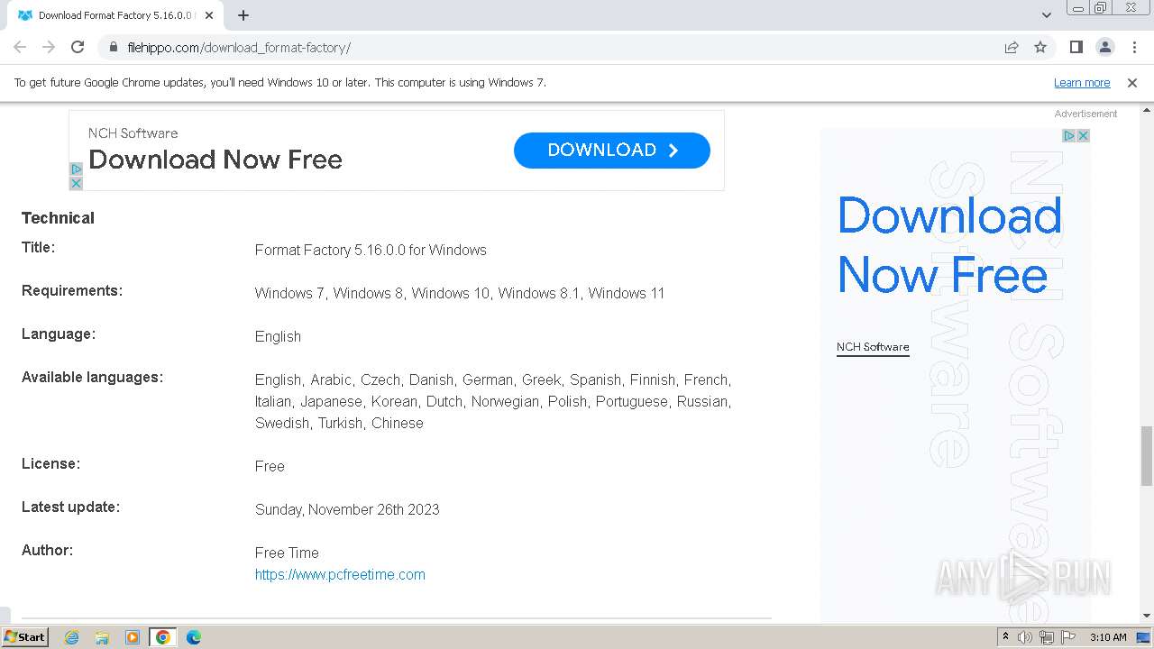Image resolution: width=1154 pixels, height=649 pixels.
Task: Click sidebar Download Now Free headline
Action: [949, 244]
